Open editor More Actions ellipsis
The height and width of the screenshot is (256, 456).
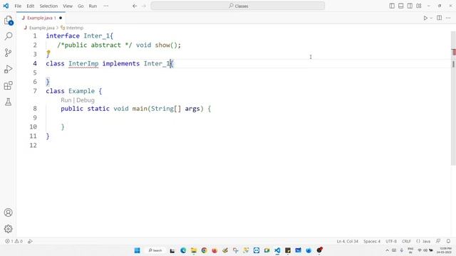click(448, 18)
